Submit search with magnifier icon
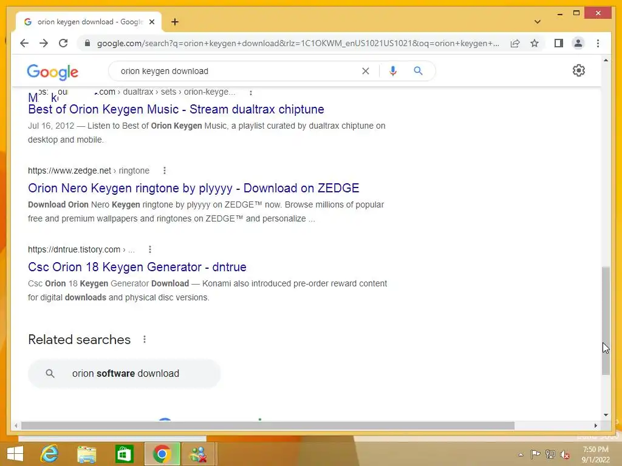 pyautogui.click(x=418, y=71)
